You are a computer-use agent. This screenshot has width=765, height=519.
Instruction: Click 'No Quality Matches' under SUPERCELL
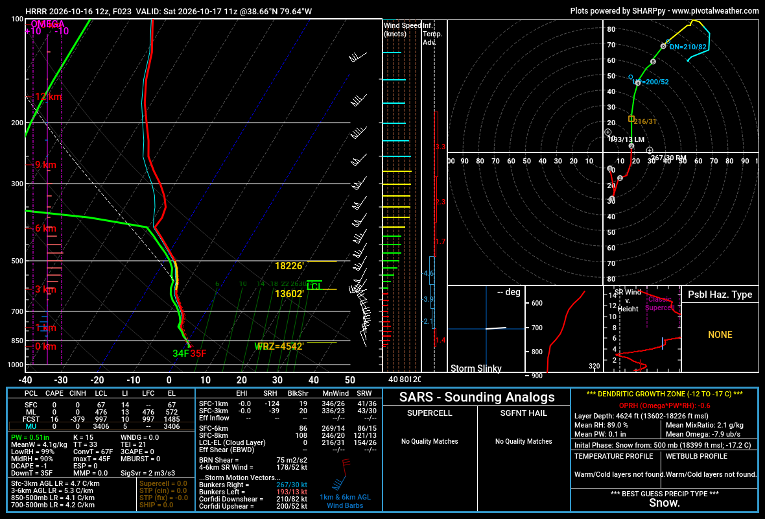click(429, 441)
